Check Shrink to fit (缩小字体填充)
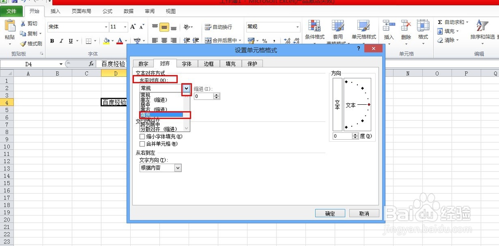The height and width of the screenshot is (246, 499). click(x=142, y=137)
